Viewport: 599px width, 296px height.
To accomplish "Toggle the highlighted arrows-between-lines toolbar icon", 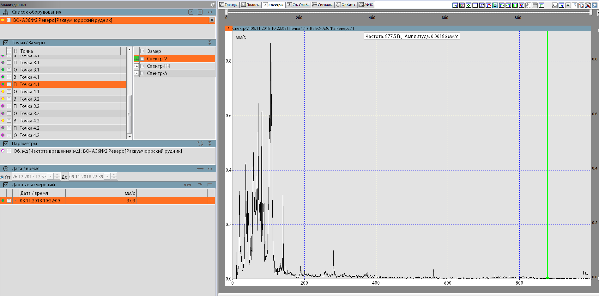I will pyautogui.click(x=495, y=5).
